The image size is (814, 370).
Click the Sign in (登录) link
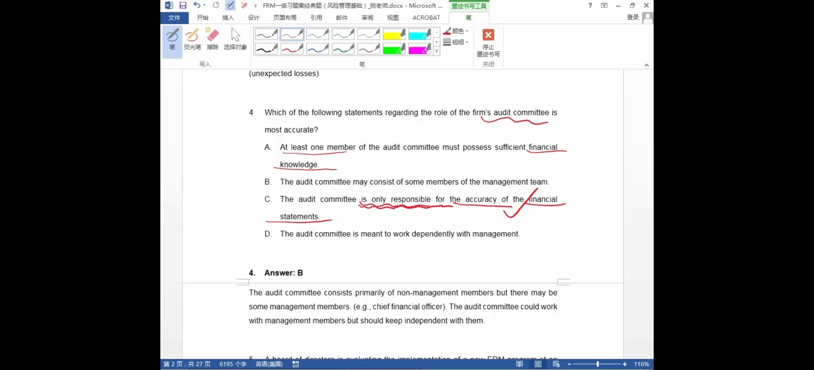[x=633, y=17]
